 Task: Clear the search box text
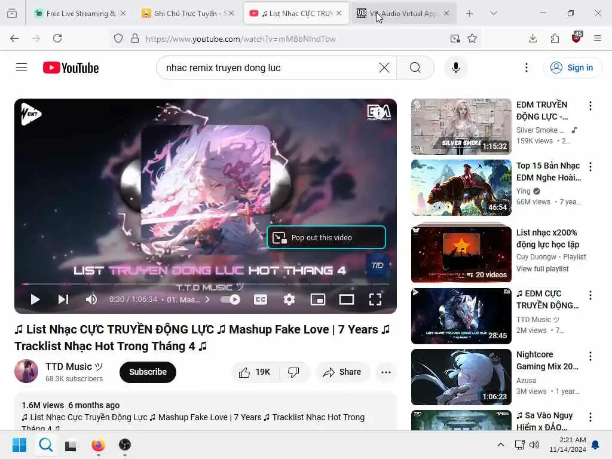click(x=384, y=68)
